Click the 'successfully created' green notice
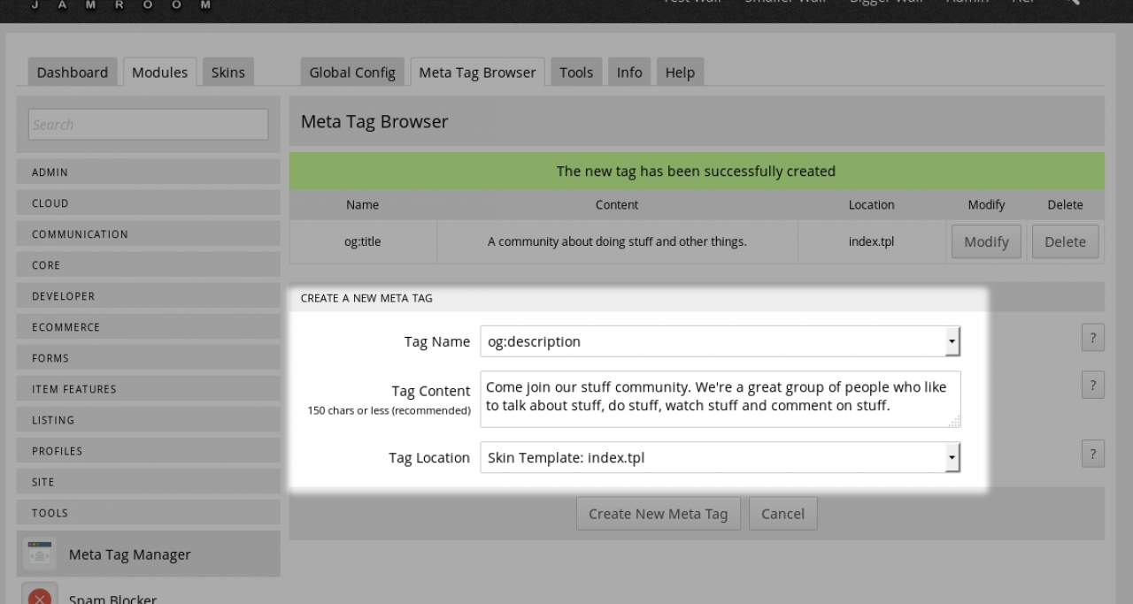Screen dimensions: 1133x604 tap(697, 171)
